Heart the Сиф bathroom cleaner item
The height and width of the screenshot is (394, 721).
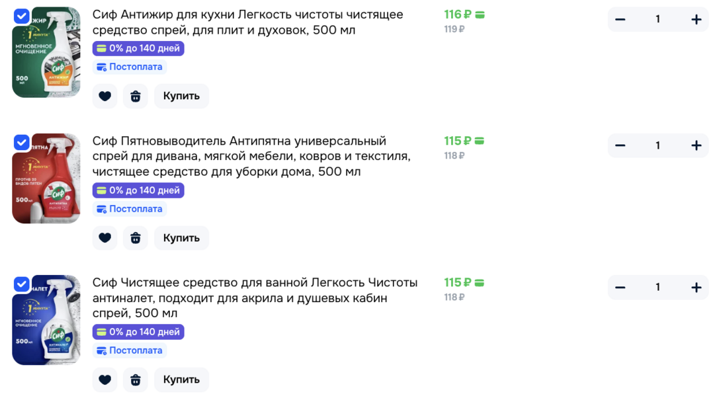click(105, 379)
